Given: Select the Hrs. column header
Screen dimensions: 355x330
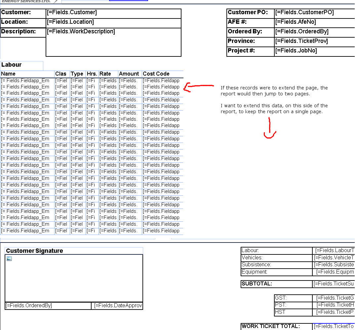Looking at the screenshot, I should 92,74.
